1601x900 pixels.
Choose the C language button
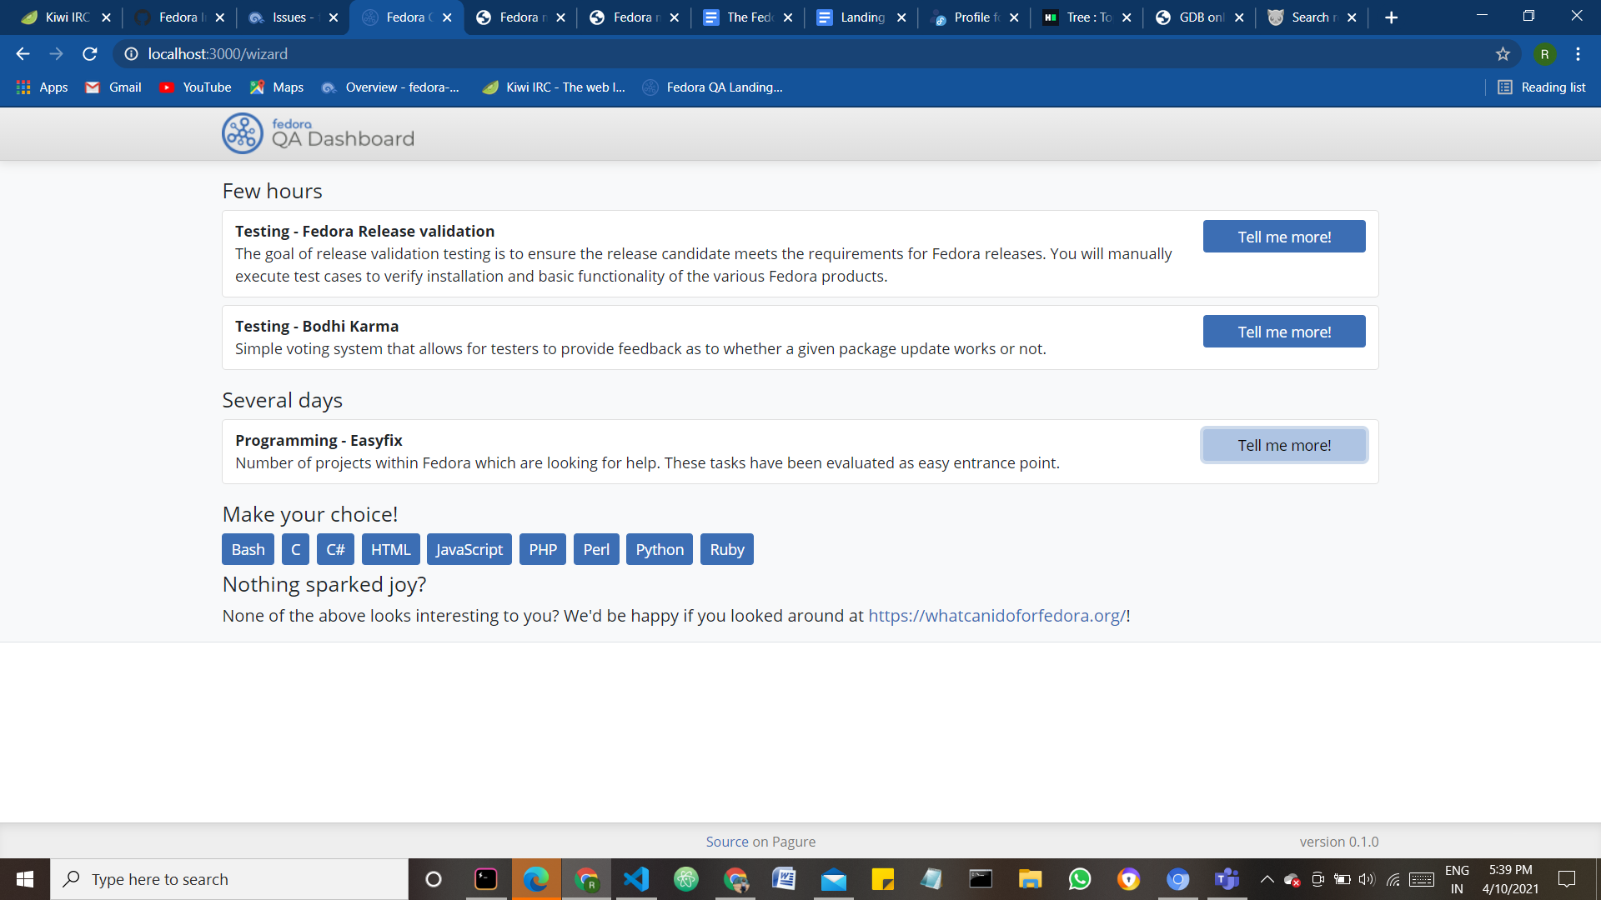296,549
